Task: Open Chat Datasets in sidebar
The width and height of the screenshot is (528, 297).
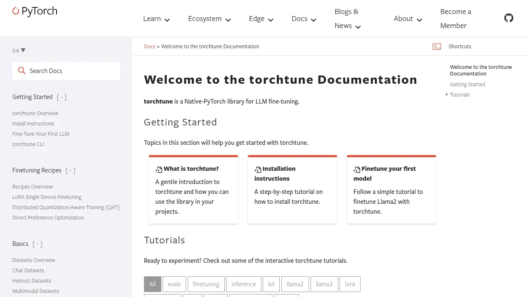Action: click(x=28, y=270)
